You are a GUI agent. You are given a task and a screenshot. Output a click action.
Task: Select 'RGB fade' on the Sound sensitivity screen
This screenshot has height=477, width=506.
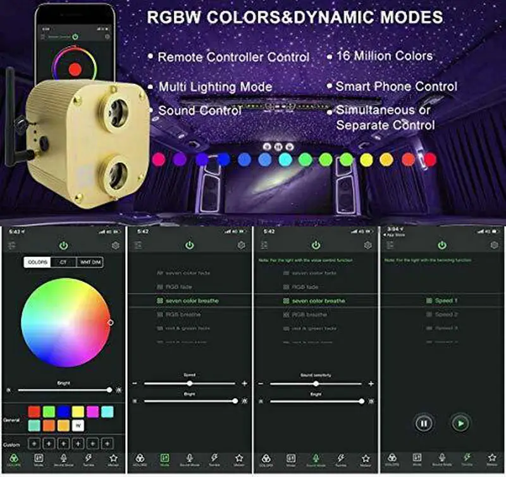click(x=301, y=287)
